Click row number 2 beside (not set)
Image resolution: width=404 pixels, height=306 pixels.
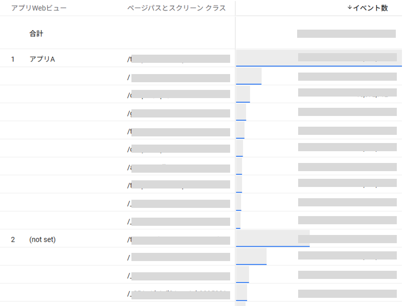pyautogui.click(x=13, y=239)
